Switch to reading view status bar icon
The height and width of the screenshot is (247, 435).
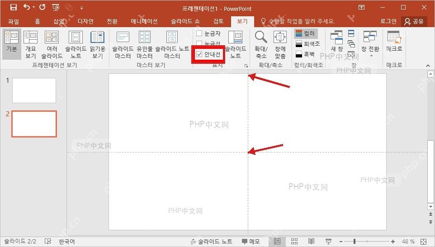(311, 242)
